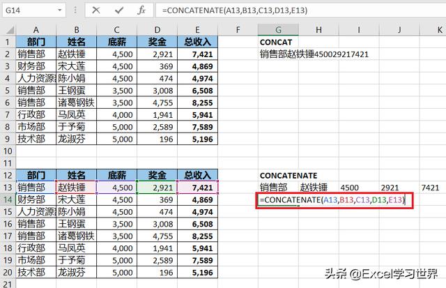Screen dimensions: 446x288
Task: Cancel the formula entry with X icon
Action: click(x=96, y=10)
